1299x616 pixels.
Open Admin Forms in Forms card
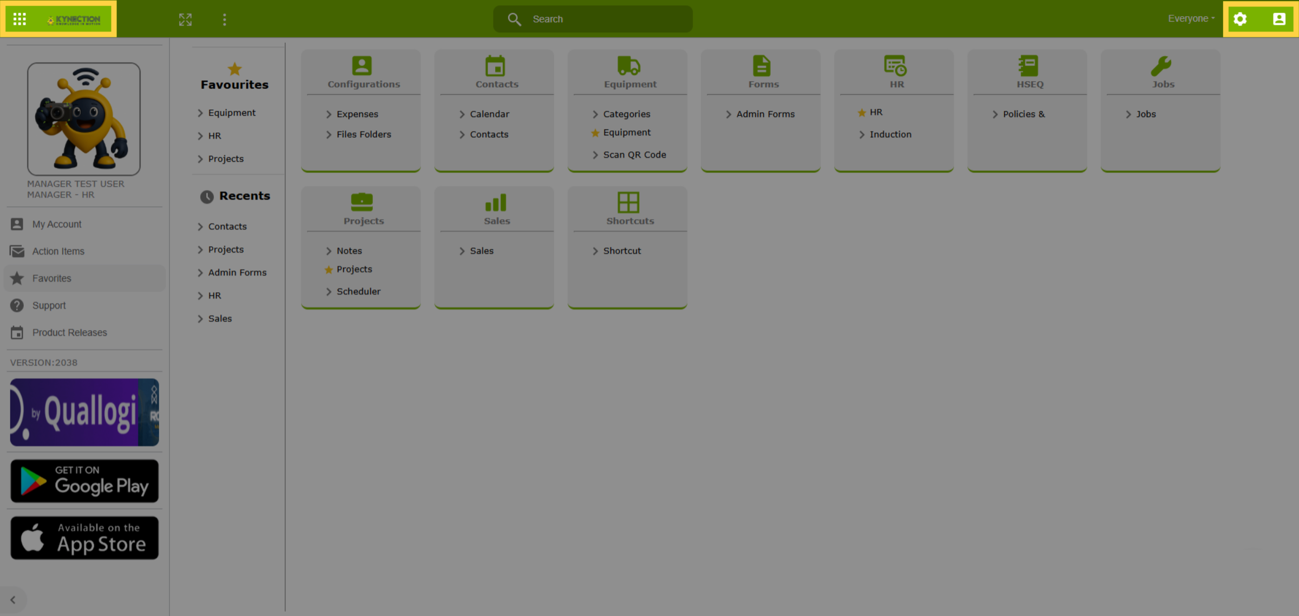click(766, 114)
